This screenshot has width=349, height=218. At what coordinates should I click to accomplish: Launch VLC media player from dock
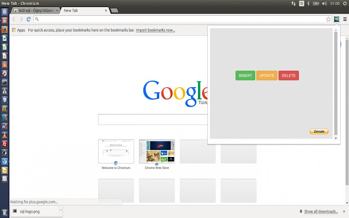click(4, 135)
